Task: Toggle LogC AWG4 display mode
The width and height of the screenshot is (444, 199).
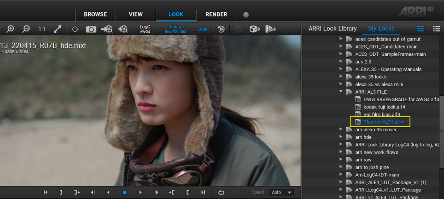Action: [145, 29]
